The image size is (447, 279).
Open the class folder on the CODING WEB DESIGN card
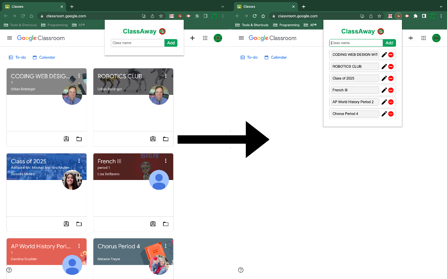[x=79, y=139]
